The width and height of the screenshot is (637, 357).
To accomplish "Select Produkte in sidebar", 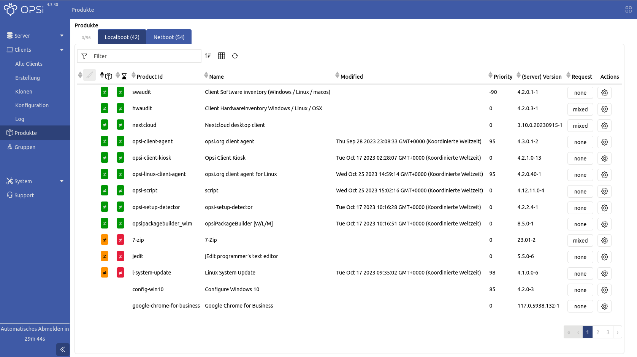I will click(35, 133).
